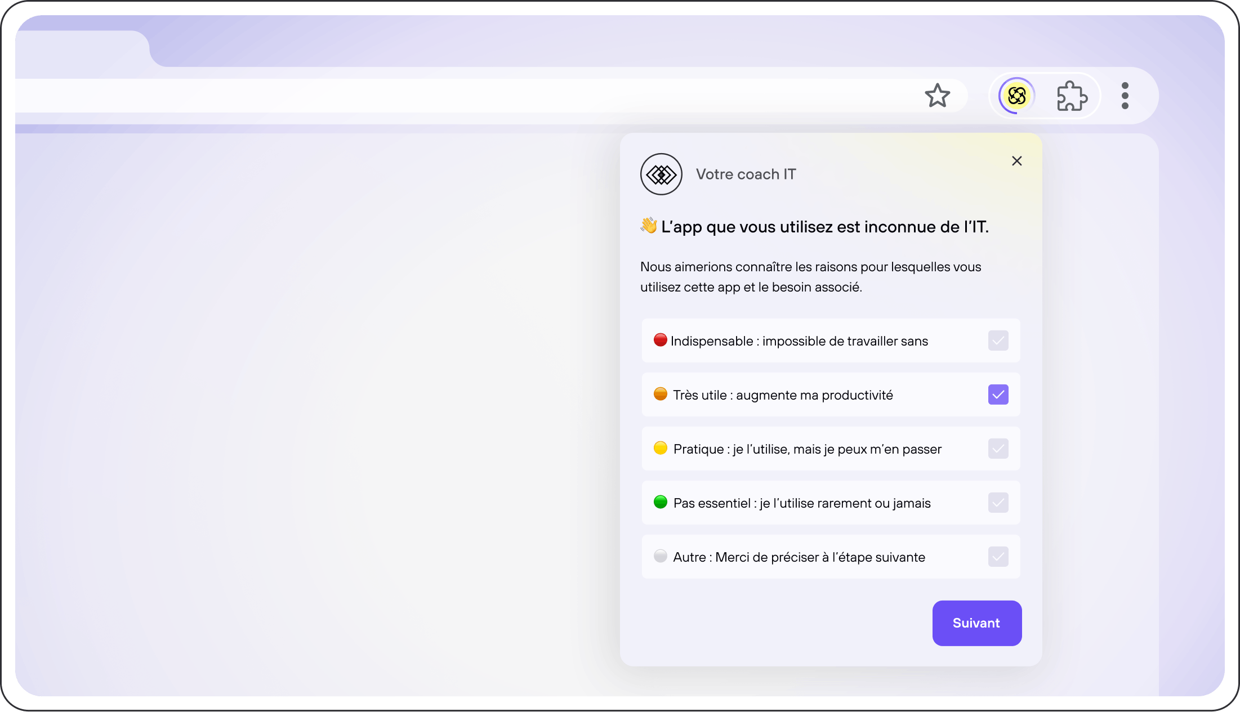Click the green dot beside Pas essentiel
Viewport: 1240px width, 712px height.
[x=660, y=502]
